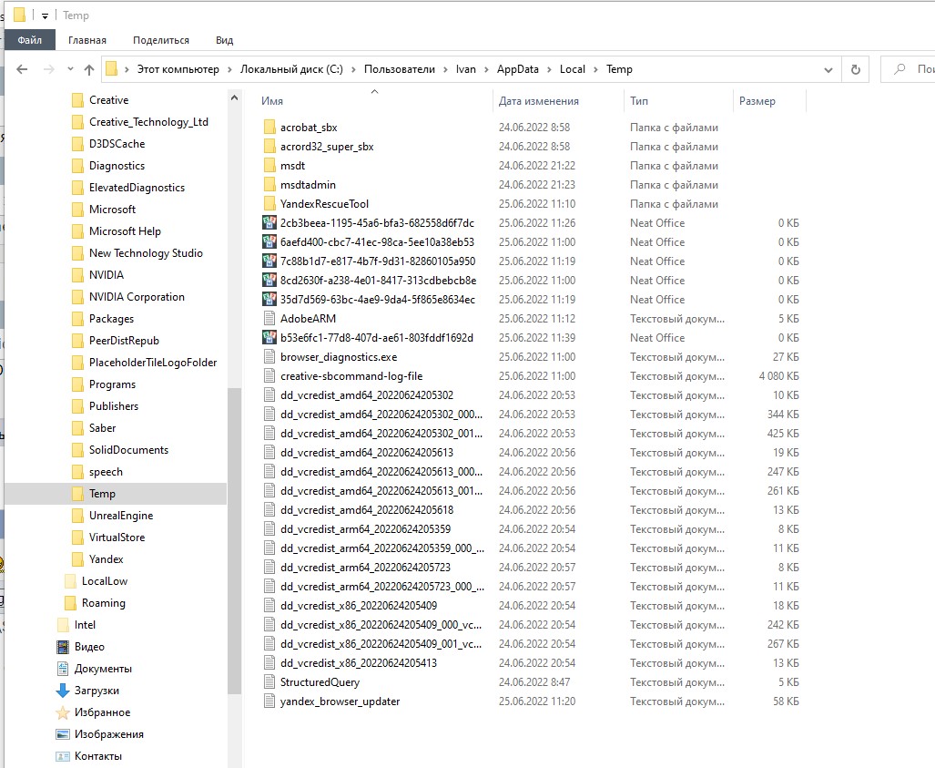This screenshot has height=768, width=935.
Task: Select the msdtadmin folder icon
Action: (269, 184)
